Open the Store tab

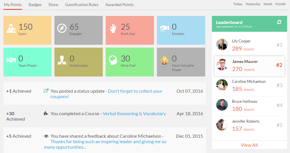[x=53, y=5]
